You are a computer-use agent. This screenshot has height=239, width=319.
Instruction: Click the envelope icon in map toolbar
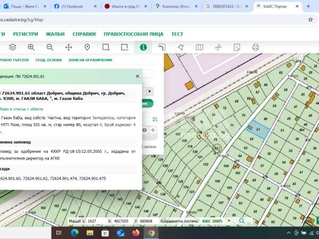(237, 47)
